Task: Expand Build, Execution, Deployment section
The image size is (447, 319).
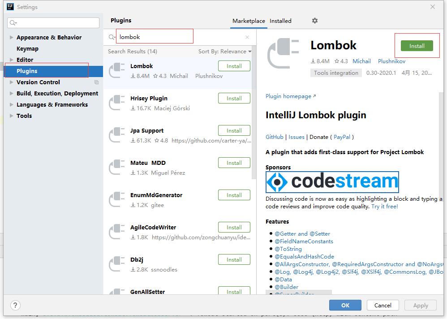Action: click(x=11, y=93)
